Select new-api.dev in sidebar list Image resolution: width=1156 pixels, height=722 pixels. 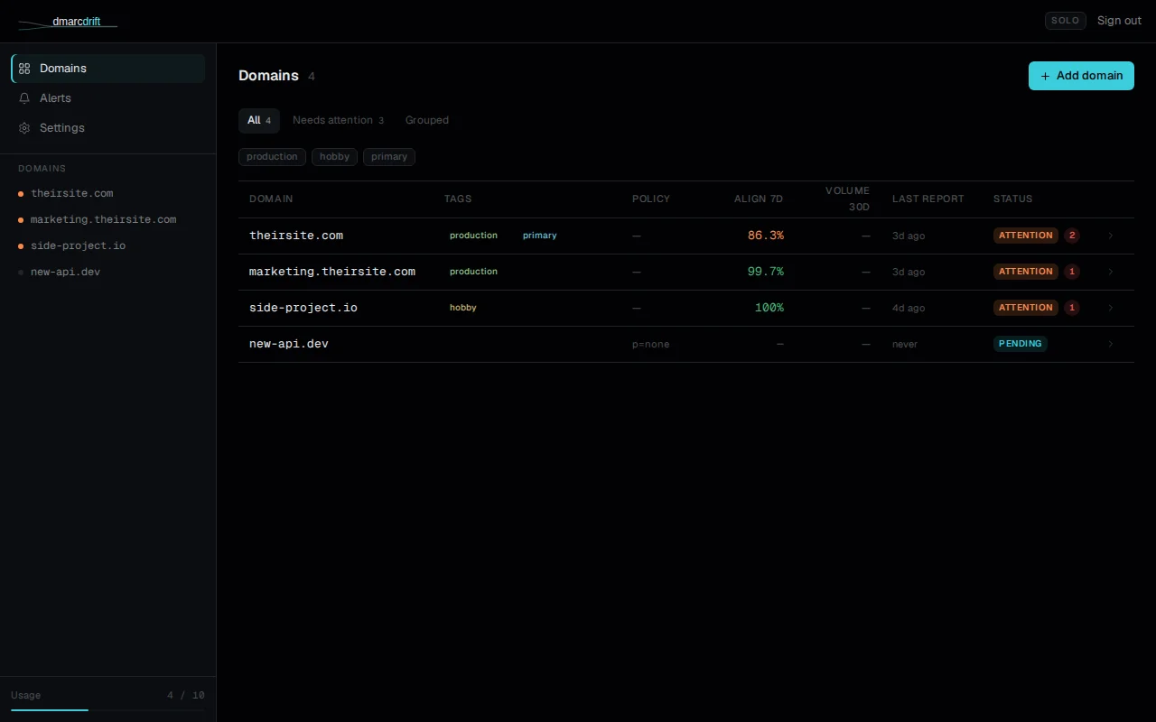(108, 272)
